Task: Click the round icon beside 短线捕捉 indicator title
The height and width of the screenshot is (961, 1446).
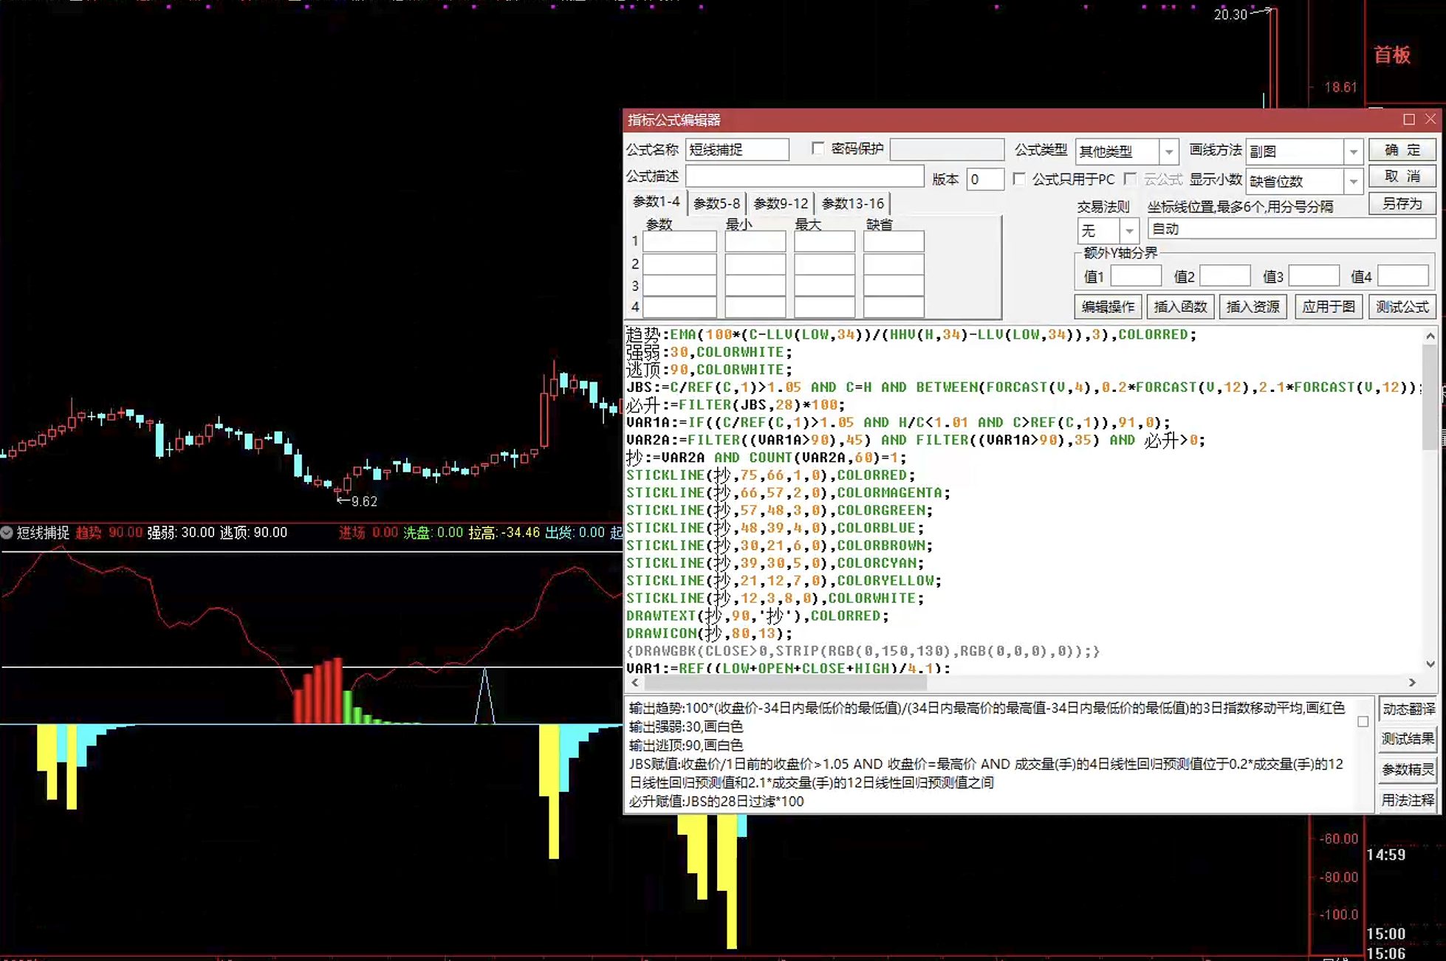Action: click(7, 532)
